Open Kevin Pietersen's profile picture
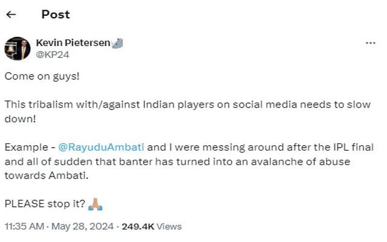This screenshot has height=242, width=387. (x=18, y=48)
